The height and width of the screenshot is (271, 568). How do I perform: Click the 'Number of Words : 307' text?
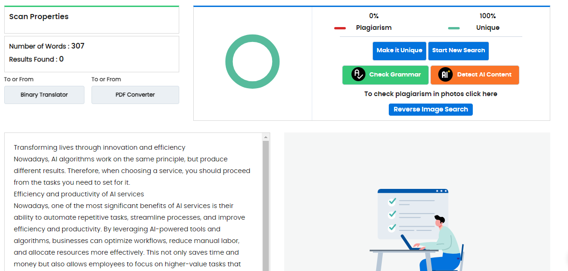47,46
